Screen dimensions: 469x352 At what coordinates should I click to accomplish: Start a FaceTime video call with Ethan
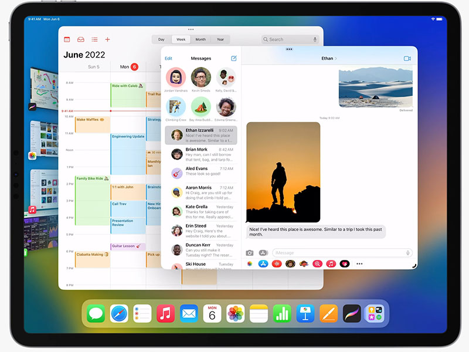point(407,59)
